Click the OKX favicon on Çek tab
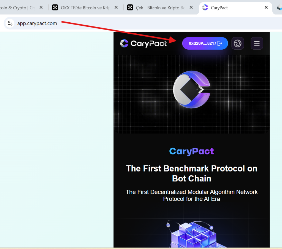 [130, 7]
